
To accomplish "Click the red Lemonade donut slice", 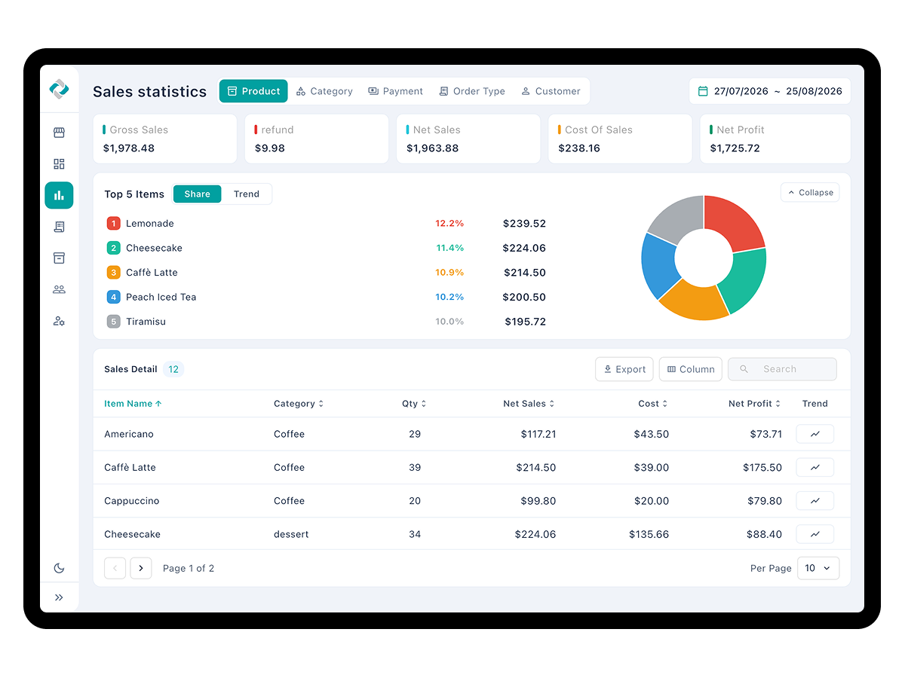I will (733, 223).
